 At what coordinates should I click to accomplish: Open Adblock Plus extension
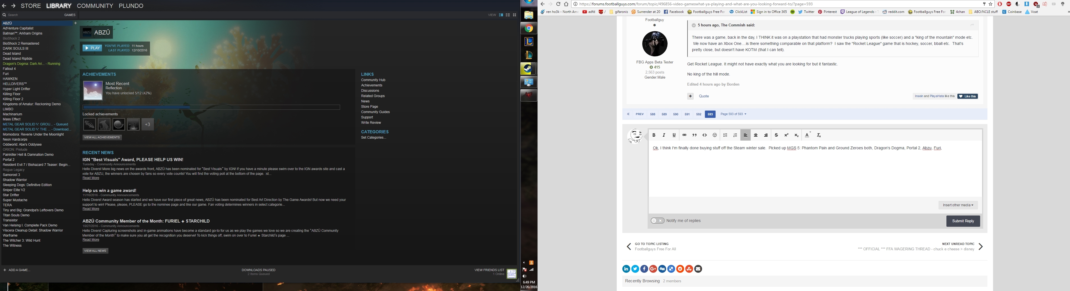tap(1009, 4)
